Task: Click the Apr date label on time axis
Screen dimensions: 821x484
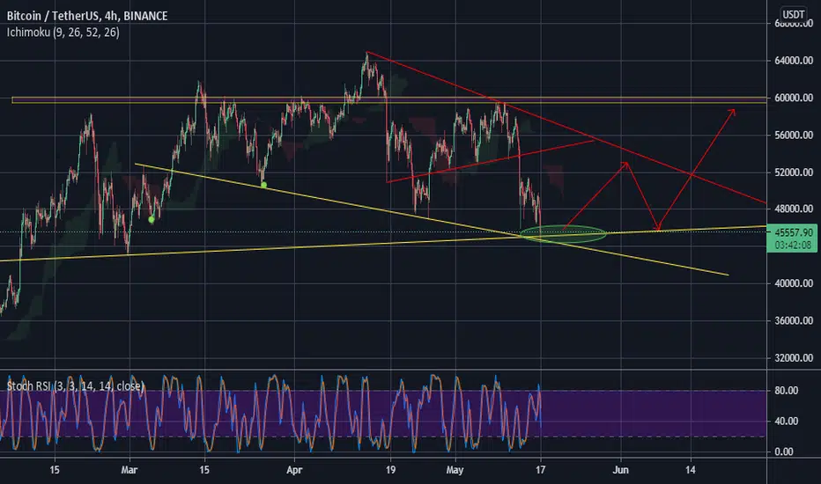Action: point(294,470)
